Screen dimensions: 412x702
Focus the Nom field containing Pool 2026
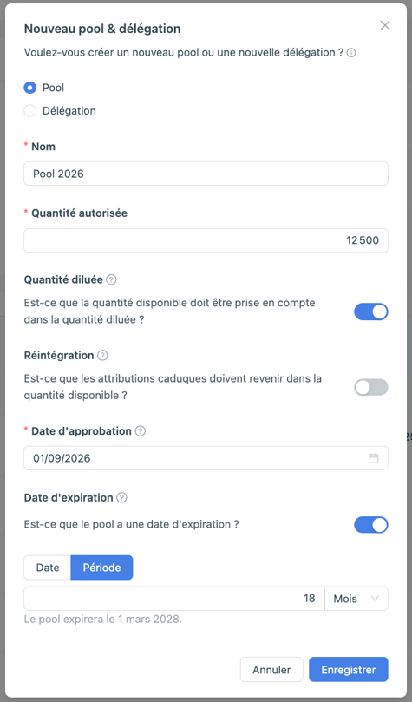tap(206, 174)
